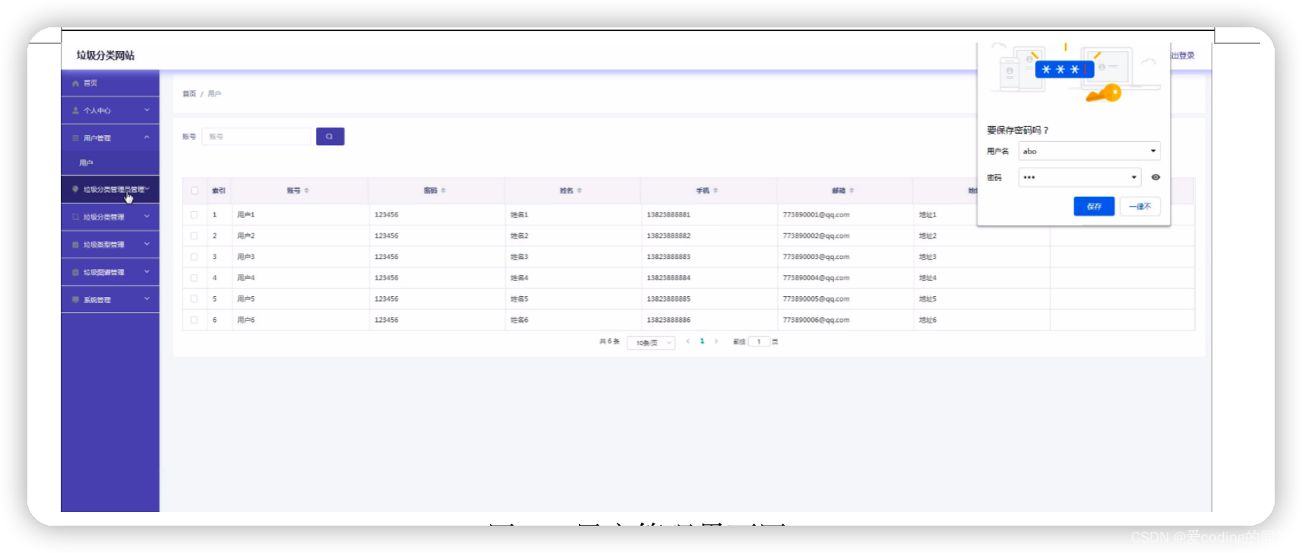Open the 密码 dropdown in save-password popup
The width and height of the screenshot is (1302, 553).
[x=1079, y=177]
